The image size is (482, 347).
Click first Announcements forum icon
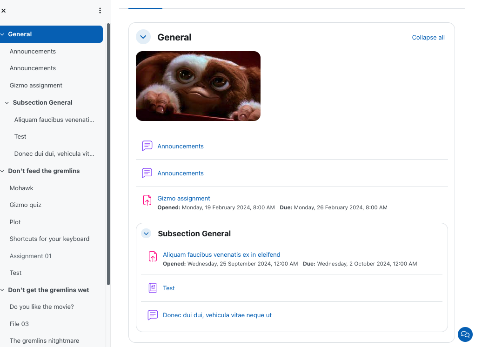pos(147,146)
